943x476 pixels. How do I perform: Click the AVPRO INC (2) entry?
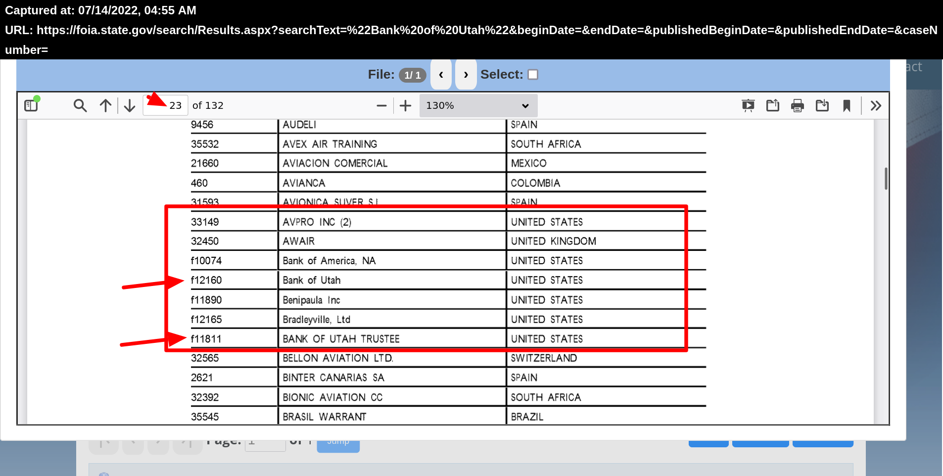[317, 222]
